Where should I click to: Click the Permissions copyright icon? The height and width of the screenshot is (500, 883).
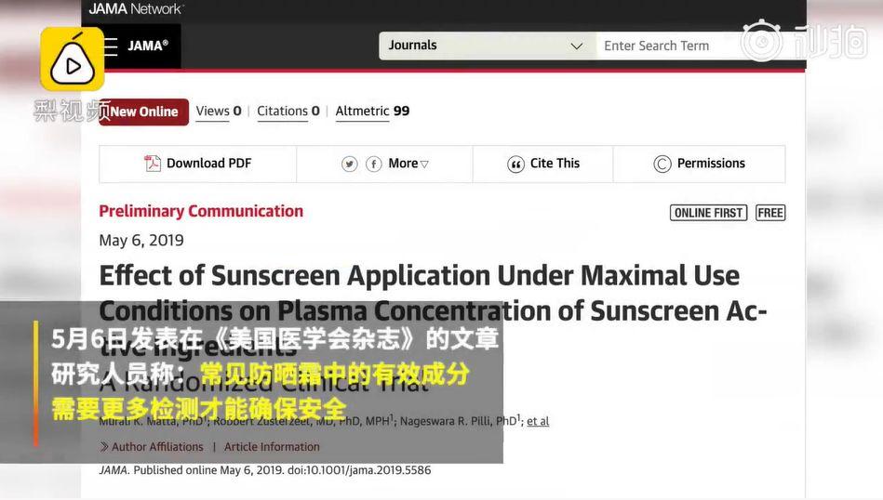(x=662, y=164)
